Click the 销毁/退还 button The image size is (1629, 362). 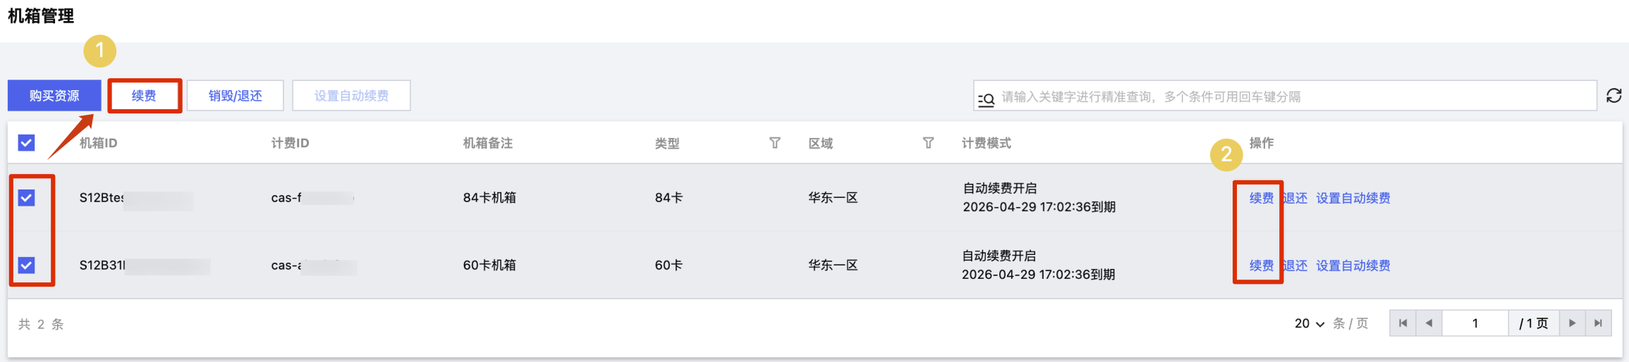click(235, 96)
